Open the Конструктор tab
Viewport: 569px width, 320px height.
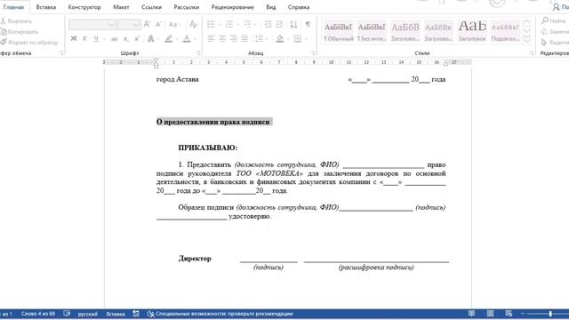(x=84, y=7)
